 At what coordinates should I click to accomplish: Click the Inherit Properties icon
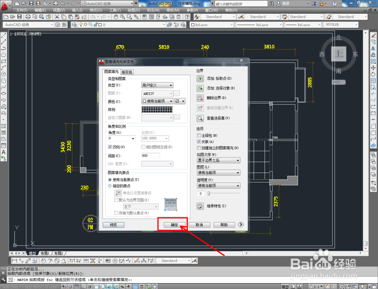point(200,206)
